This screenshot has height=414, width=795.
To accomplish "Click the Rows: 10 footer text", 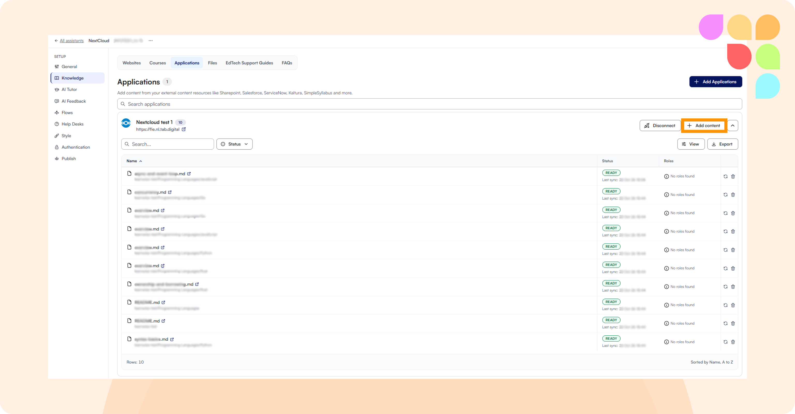I will [x=135, y=362].
